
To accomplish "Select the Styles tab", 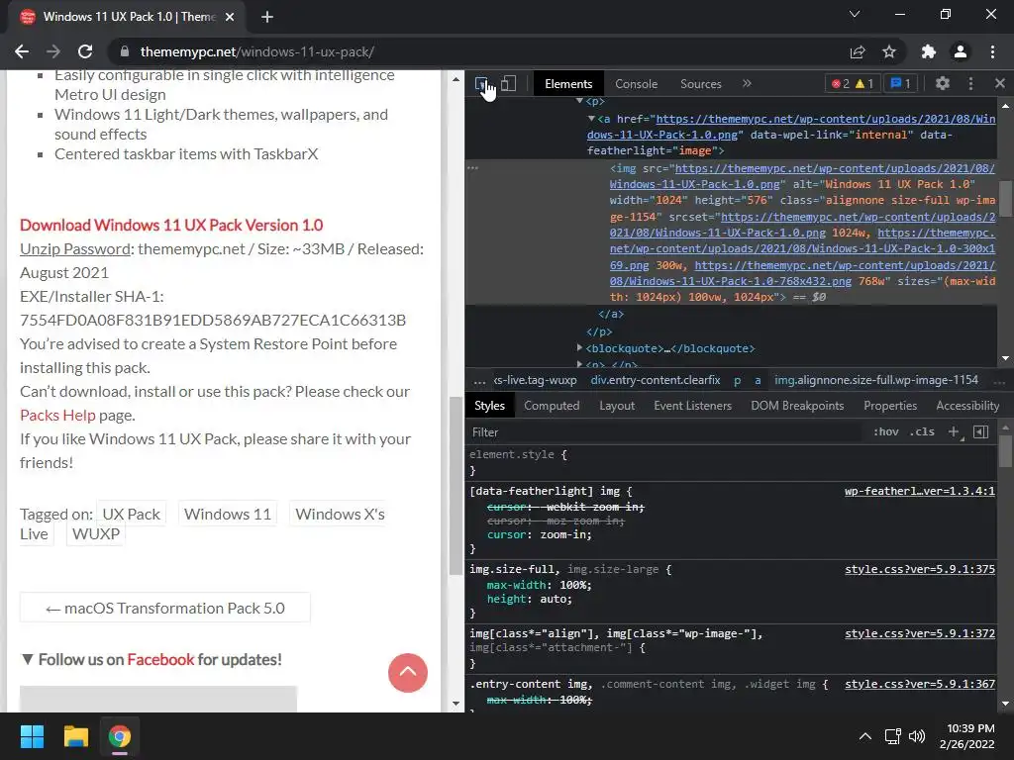I will 489,406.
